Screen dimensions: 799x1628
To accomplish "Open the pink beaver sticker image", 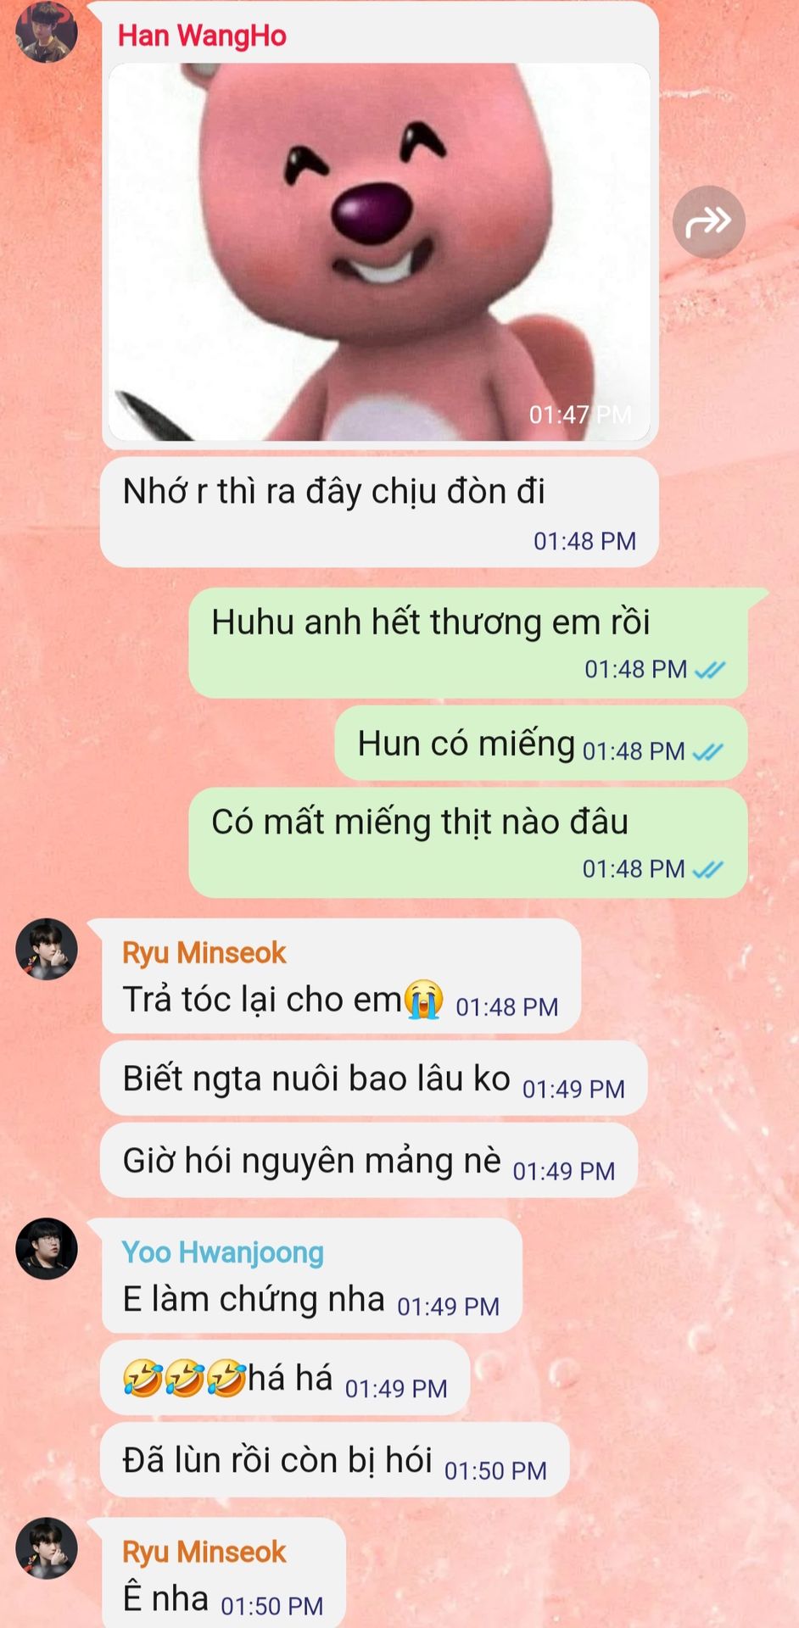I will click(x=380, y=252).
